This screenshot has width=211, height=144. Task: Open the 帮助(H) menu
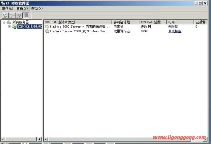(37, 9)
